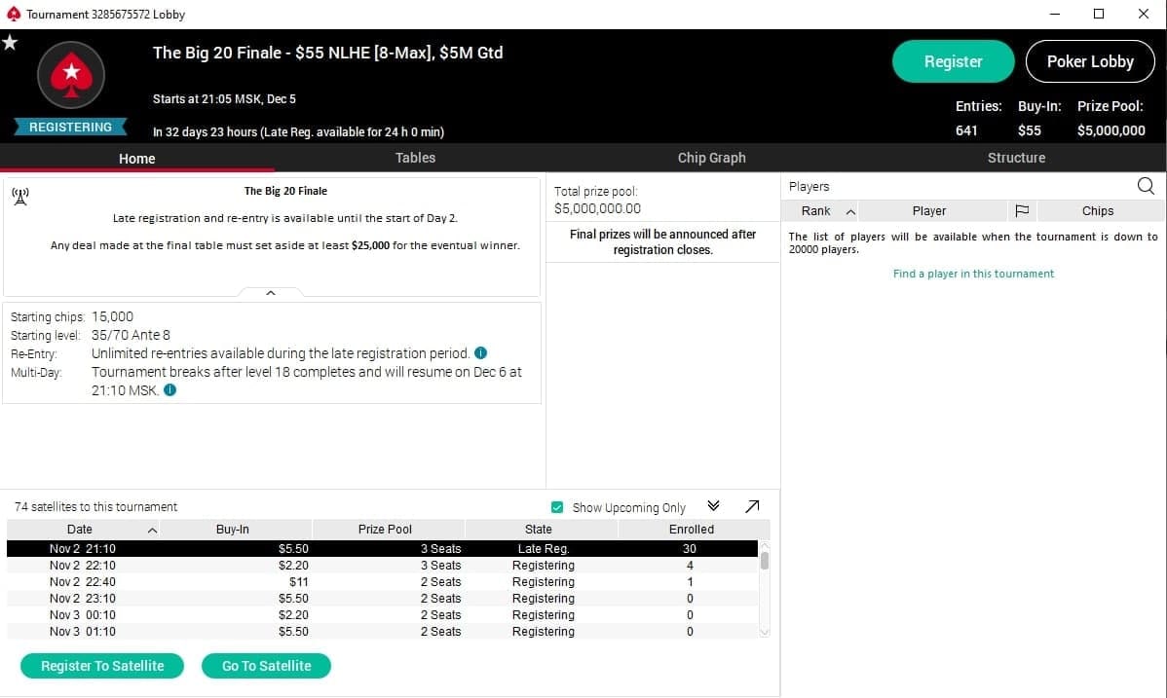Screen dimensions: 1167x698
Task: Sort players by Rank column
Action: tap(820, 210)
